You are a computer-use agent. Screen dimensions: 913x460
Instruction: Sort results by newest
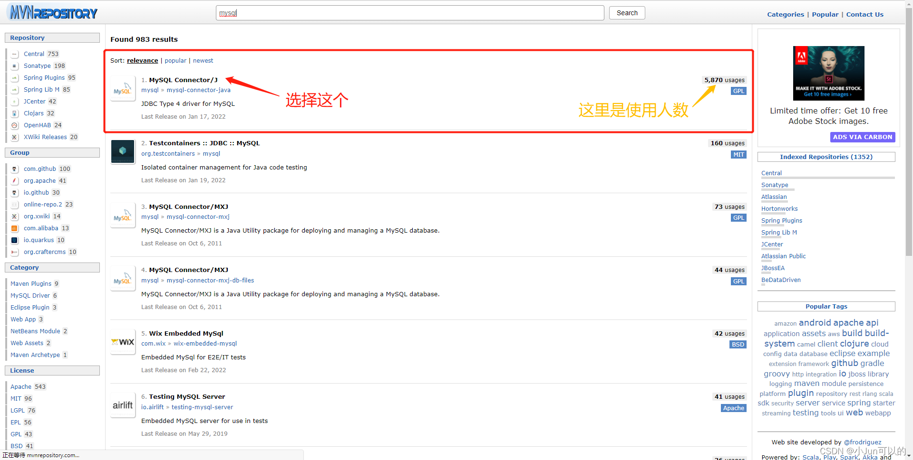[203, 61]
